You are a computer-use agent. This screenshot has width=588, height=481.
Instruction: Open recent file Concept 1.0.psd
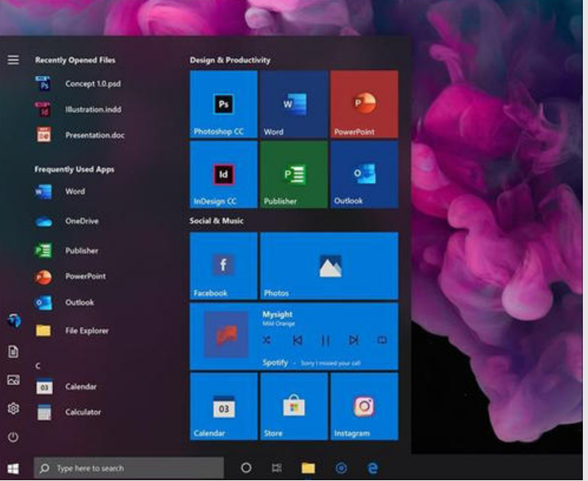tap(78, 83)
